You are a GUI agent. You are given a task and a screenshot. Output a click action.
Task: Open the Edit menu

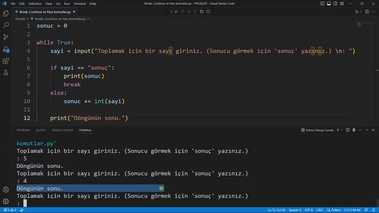click(22, 4)
